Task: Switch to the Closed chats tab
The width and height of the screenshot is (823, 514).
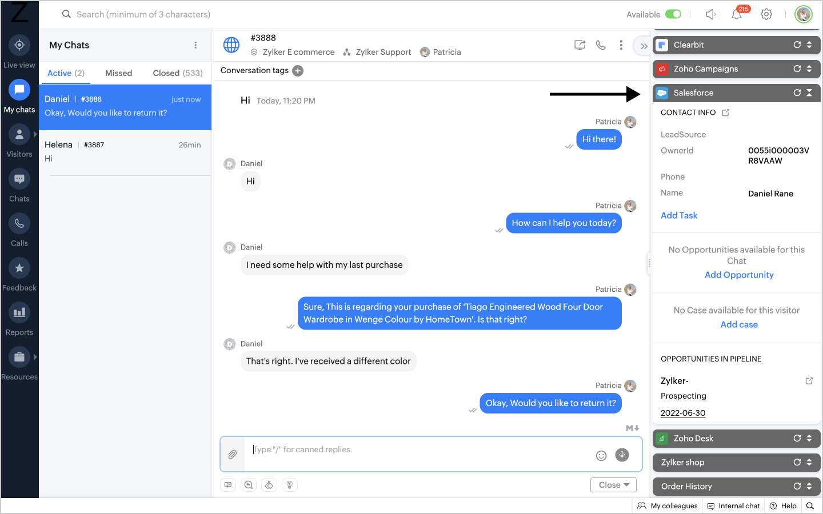Action: coord(178,73)
